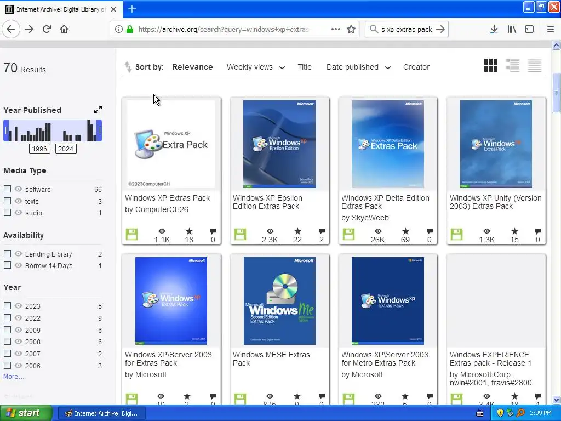Click views eye icon on Windows XP Unity card

(486, 231)
